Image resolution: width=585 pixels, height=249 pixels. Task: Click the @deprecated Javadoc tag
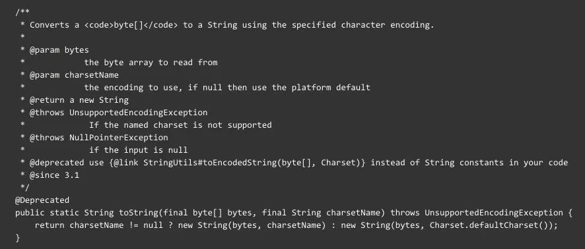pyautogui.click(x=57, y=163)
